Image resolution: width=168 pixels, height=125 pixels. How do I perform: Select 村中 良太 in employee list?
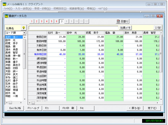point(14,74)
